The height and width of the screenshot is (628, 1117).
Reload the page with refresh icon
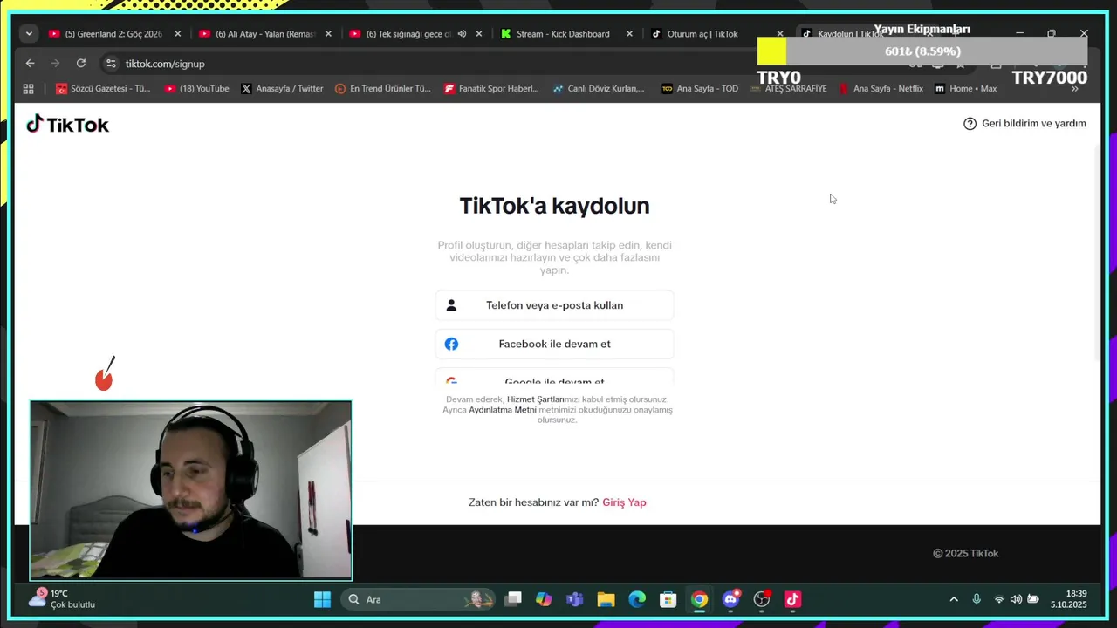pos(81,63)
